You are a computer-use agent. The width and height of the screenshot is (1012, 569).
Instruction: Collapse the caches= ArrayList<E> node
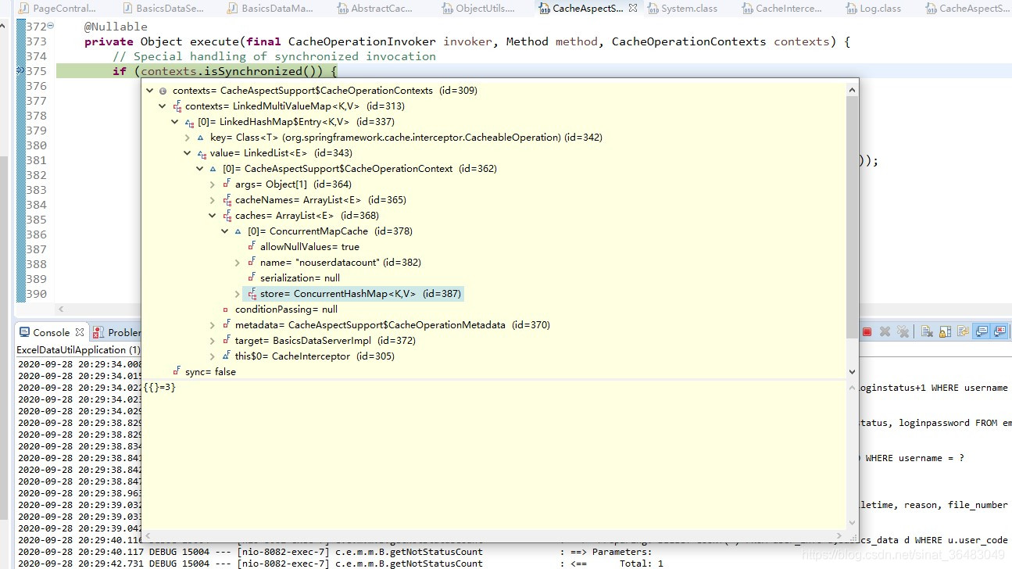point(212,216)
